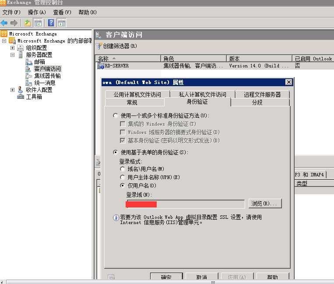This screenshot has width=334, height=284.
Task: Select 使用一个或多个标准身份验证方法 radio button
Action: [116, 116]
